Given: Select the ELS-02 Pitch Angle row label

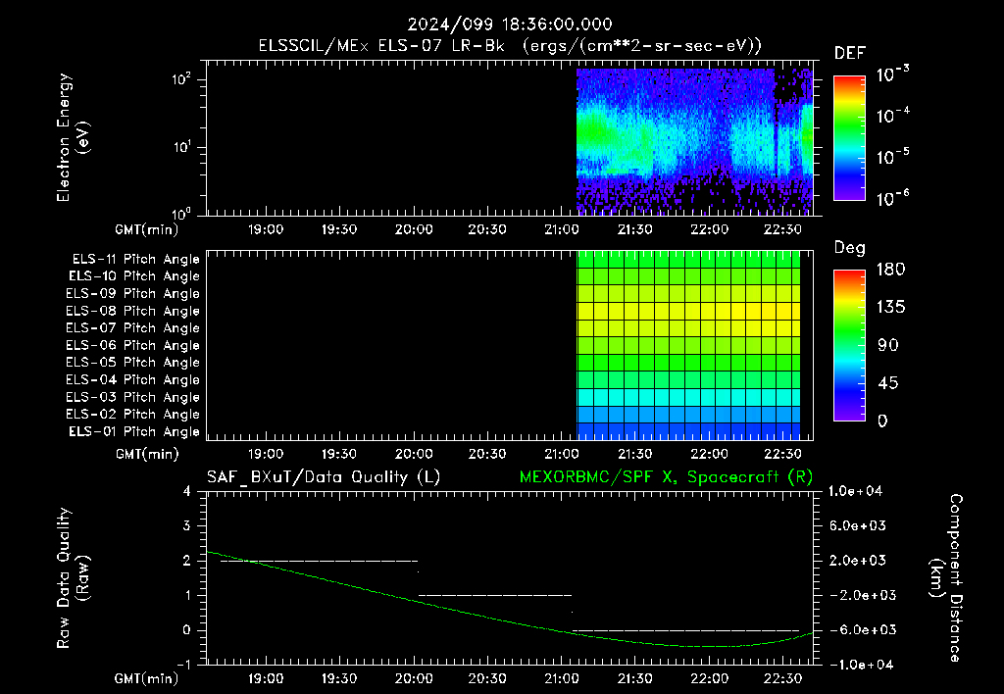Looking at the screenshot, I should tap(132, 415).
